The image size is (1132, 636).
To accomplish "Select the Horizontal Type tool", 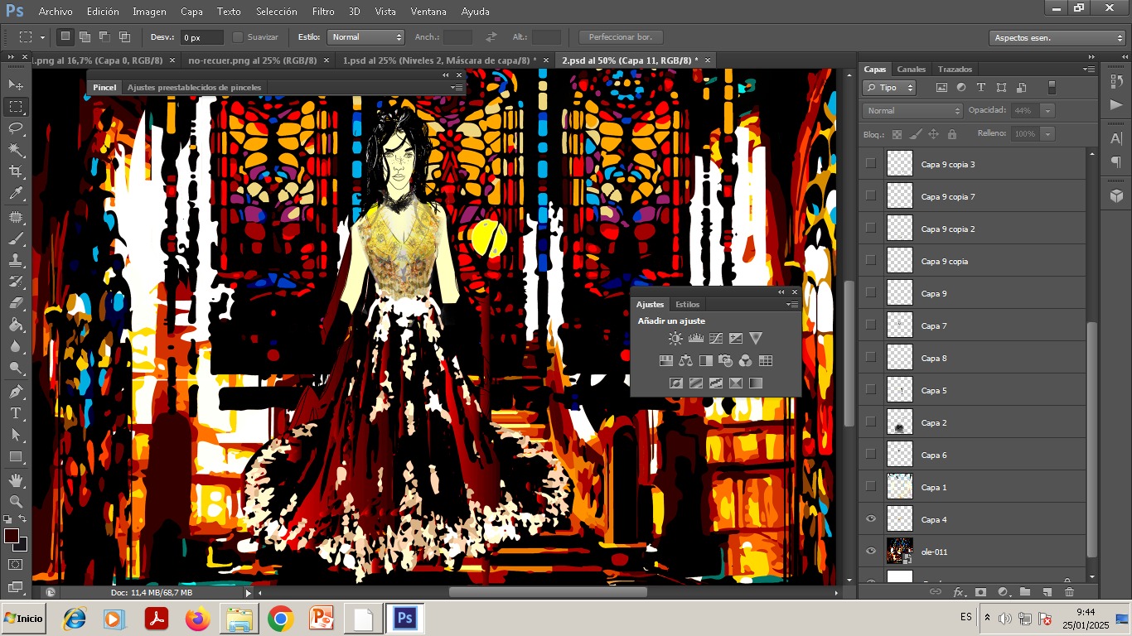I will 16,412.
